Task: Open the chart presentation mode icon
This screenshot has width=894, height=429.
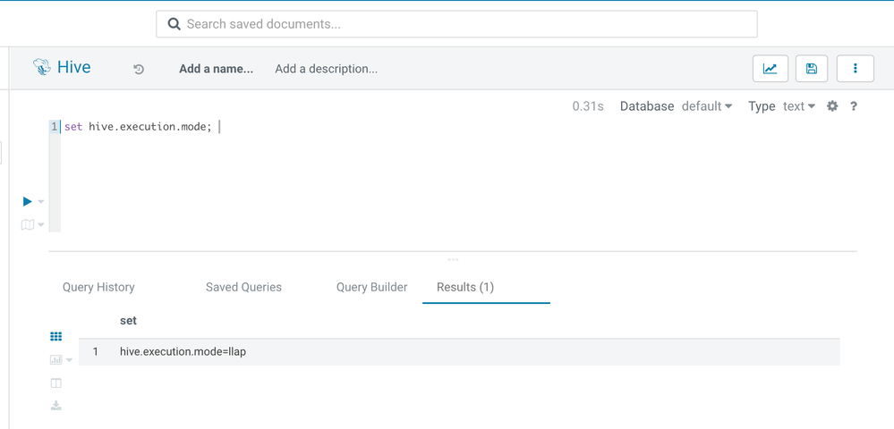Action: pyautogui.click(x=771, y=68)
